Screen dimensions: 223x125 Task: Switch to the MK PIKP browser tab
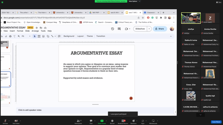[x=97, y=12]
